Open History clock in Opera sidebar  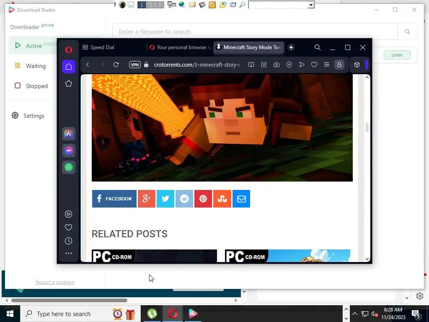68,241
